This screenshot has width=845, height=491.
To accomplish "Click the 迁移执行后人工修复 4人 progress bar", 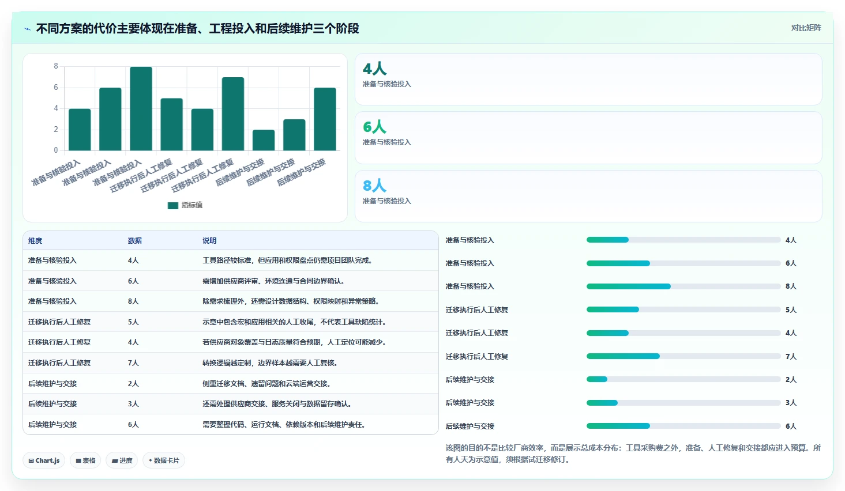I will tap(683, 333).
